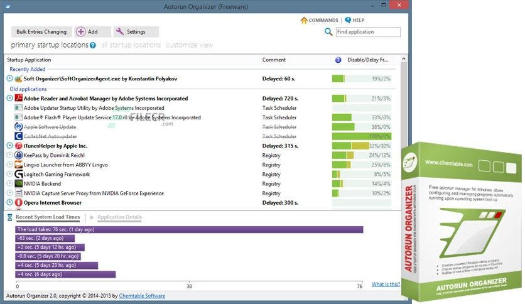The width and height of the screenshot is (525, 304).
Task: Toggle delay clock for Lingvo Launcher entry
Action: coord(9,165)
